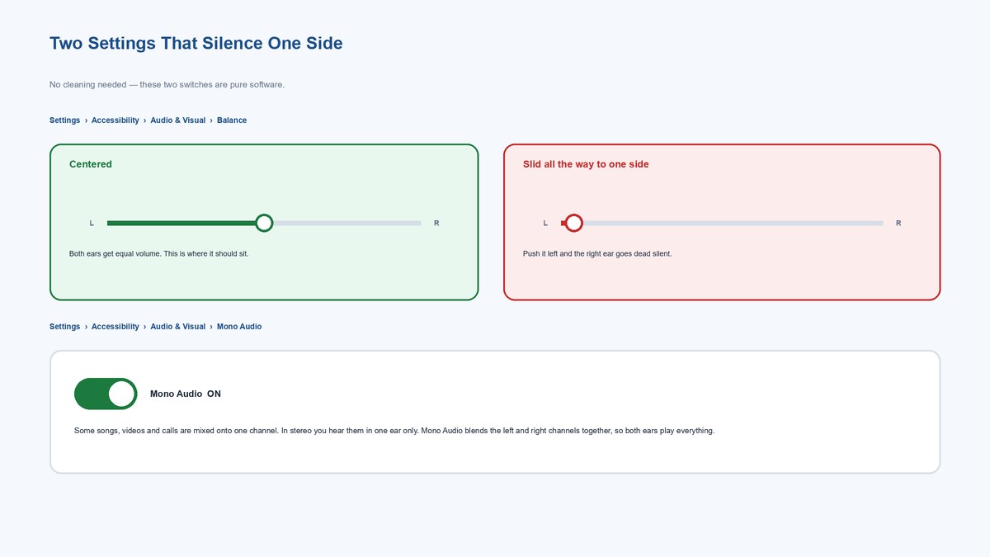Select Balance at the end of the breadcrumb

[232, 120]
